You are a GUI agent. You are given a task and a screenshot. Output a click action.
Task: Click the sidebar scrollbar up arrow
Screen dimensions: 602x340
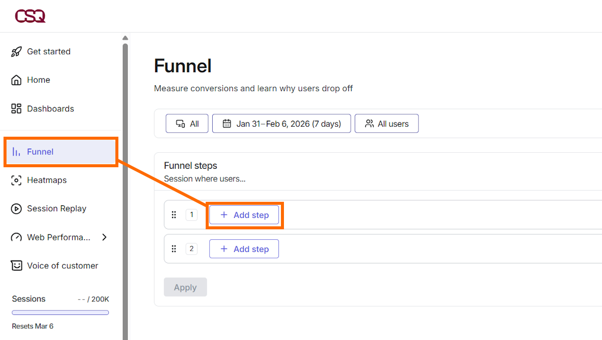coord(125,37)
